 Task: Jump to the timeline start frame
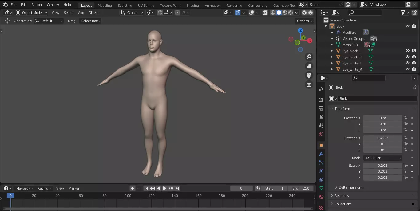146,188
